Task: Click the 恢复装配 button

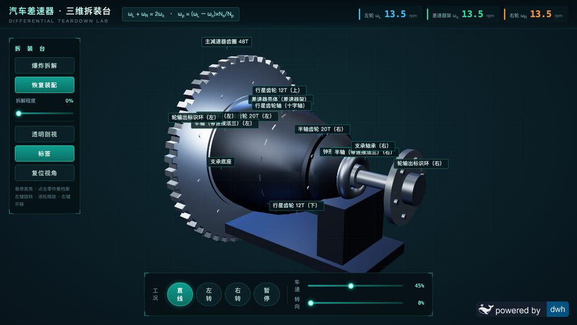Action: coord(44,85)
